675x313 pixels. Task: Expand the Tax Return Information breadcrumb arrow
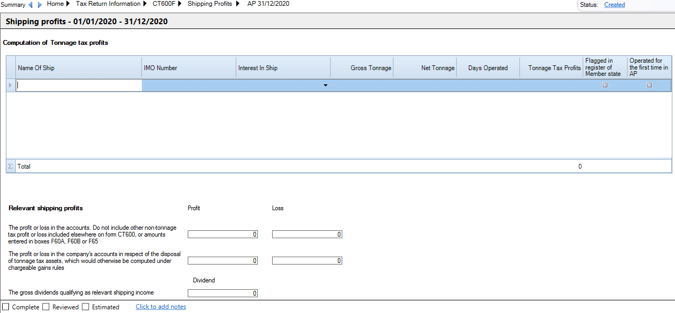(x=144, y=4)
